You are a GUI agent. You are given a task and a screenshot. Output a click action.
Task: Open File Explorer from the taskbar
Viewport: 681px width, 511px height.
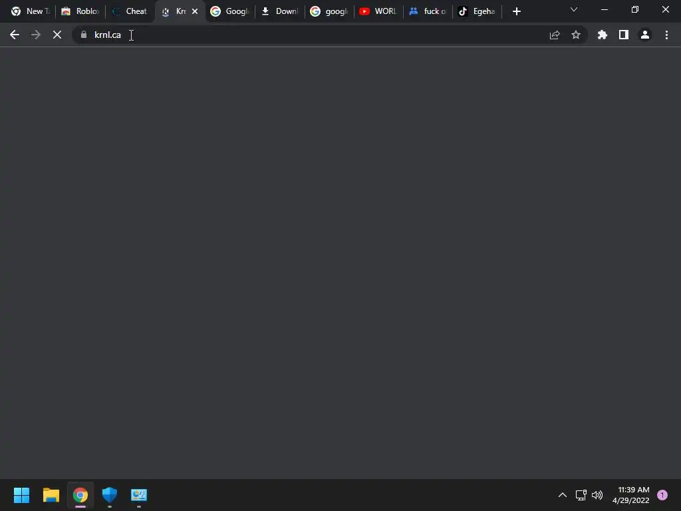click(51, 495)
